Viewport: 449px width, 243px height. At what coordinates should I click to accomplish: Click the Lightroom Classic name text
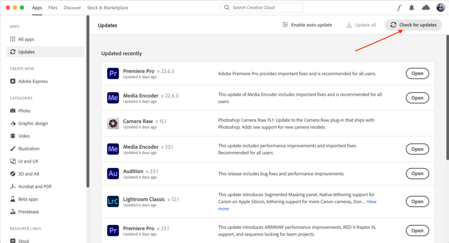pos(144,199)
